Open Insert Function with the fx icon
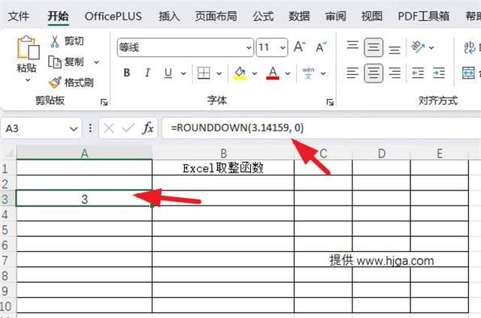This screenshot has height=318, width=481. click(148, 128)
